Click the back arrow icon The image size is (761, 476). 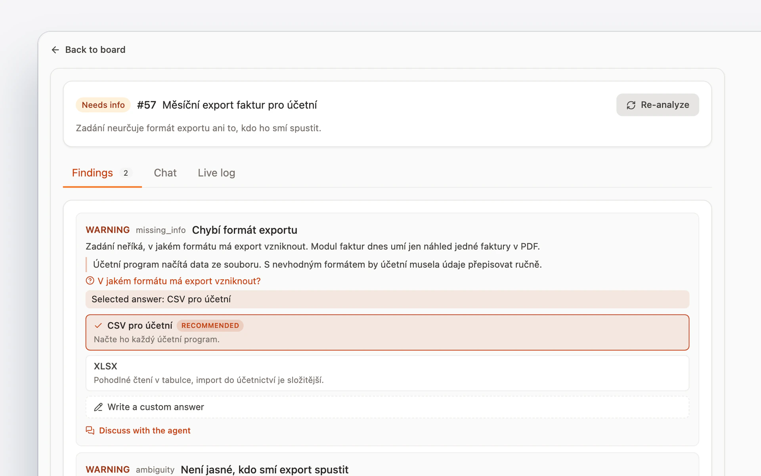click(55, 50)
